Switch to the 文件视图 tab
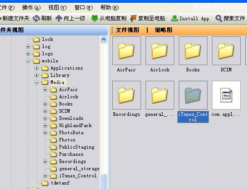 pyautogui.click(x=128, y=30)
